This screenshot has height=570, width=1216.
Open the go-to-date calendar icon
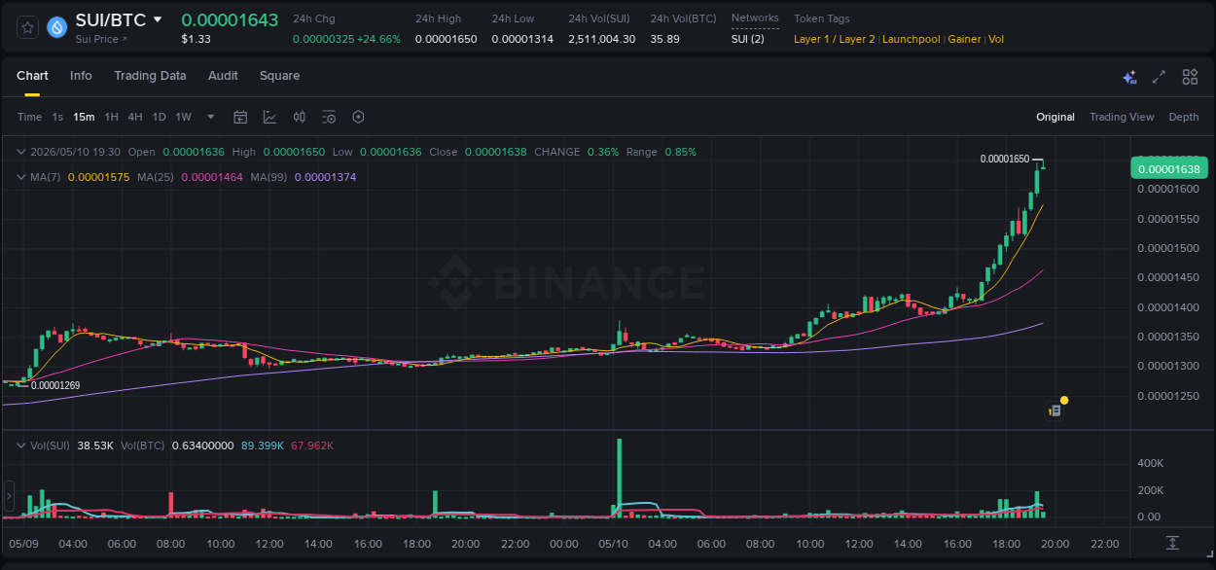(240, 117)
